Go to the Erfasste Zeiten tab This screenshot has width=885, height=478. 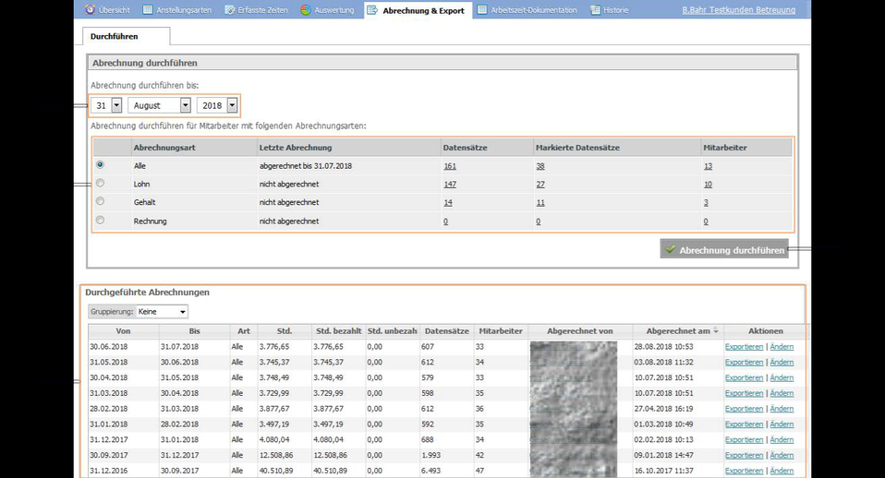point(262,10)
